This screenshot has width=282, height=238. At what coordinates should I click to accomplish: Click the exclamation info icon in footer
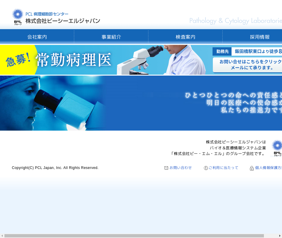[x=206, y=168]
